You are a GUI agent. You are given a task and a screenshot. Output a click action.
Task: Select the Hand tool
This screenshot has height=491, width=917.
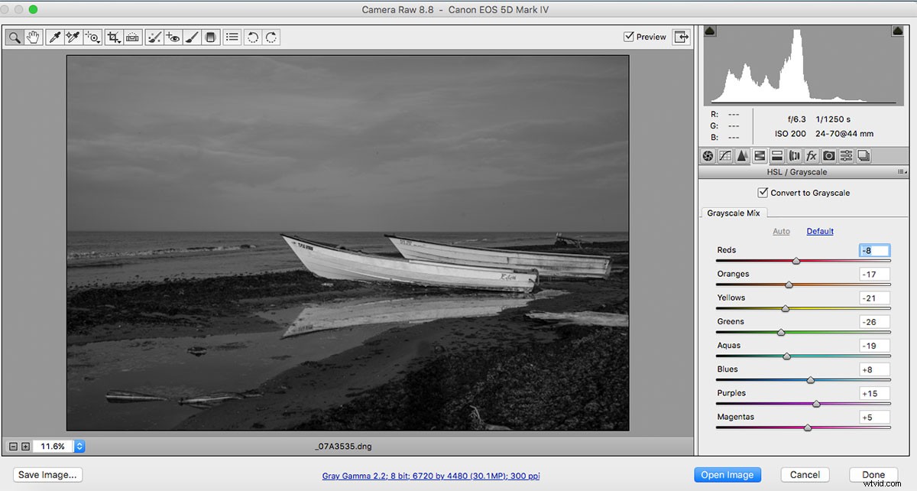tap(33, 37)
